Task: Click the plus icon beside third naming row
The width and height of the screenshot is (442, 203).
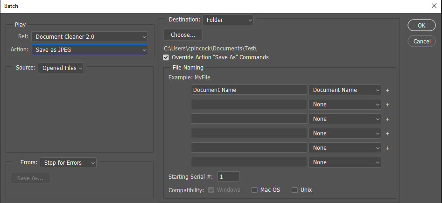Action: pos(387,119)
